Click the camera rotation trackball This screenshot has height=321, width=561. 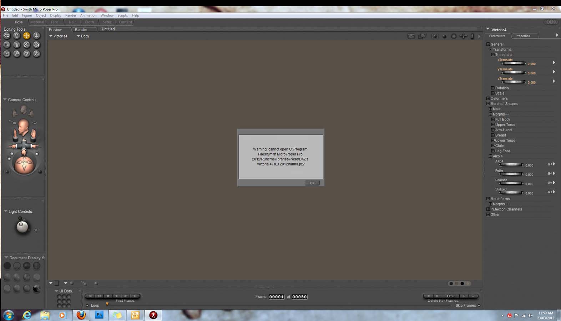(24, 164)
